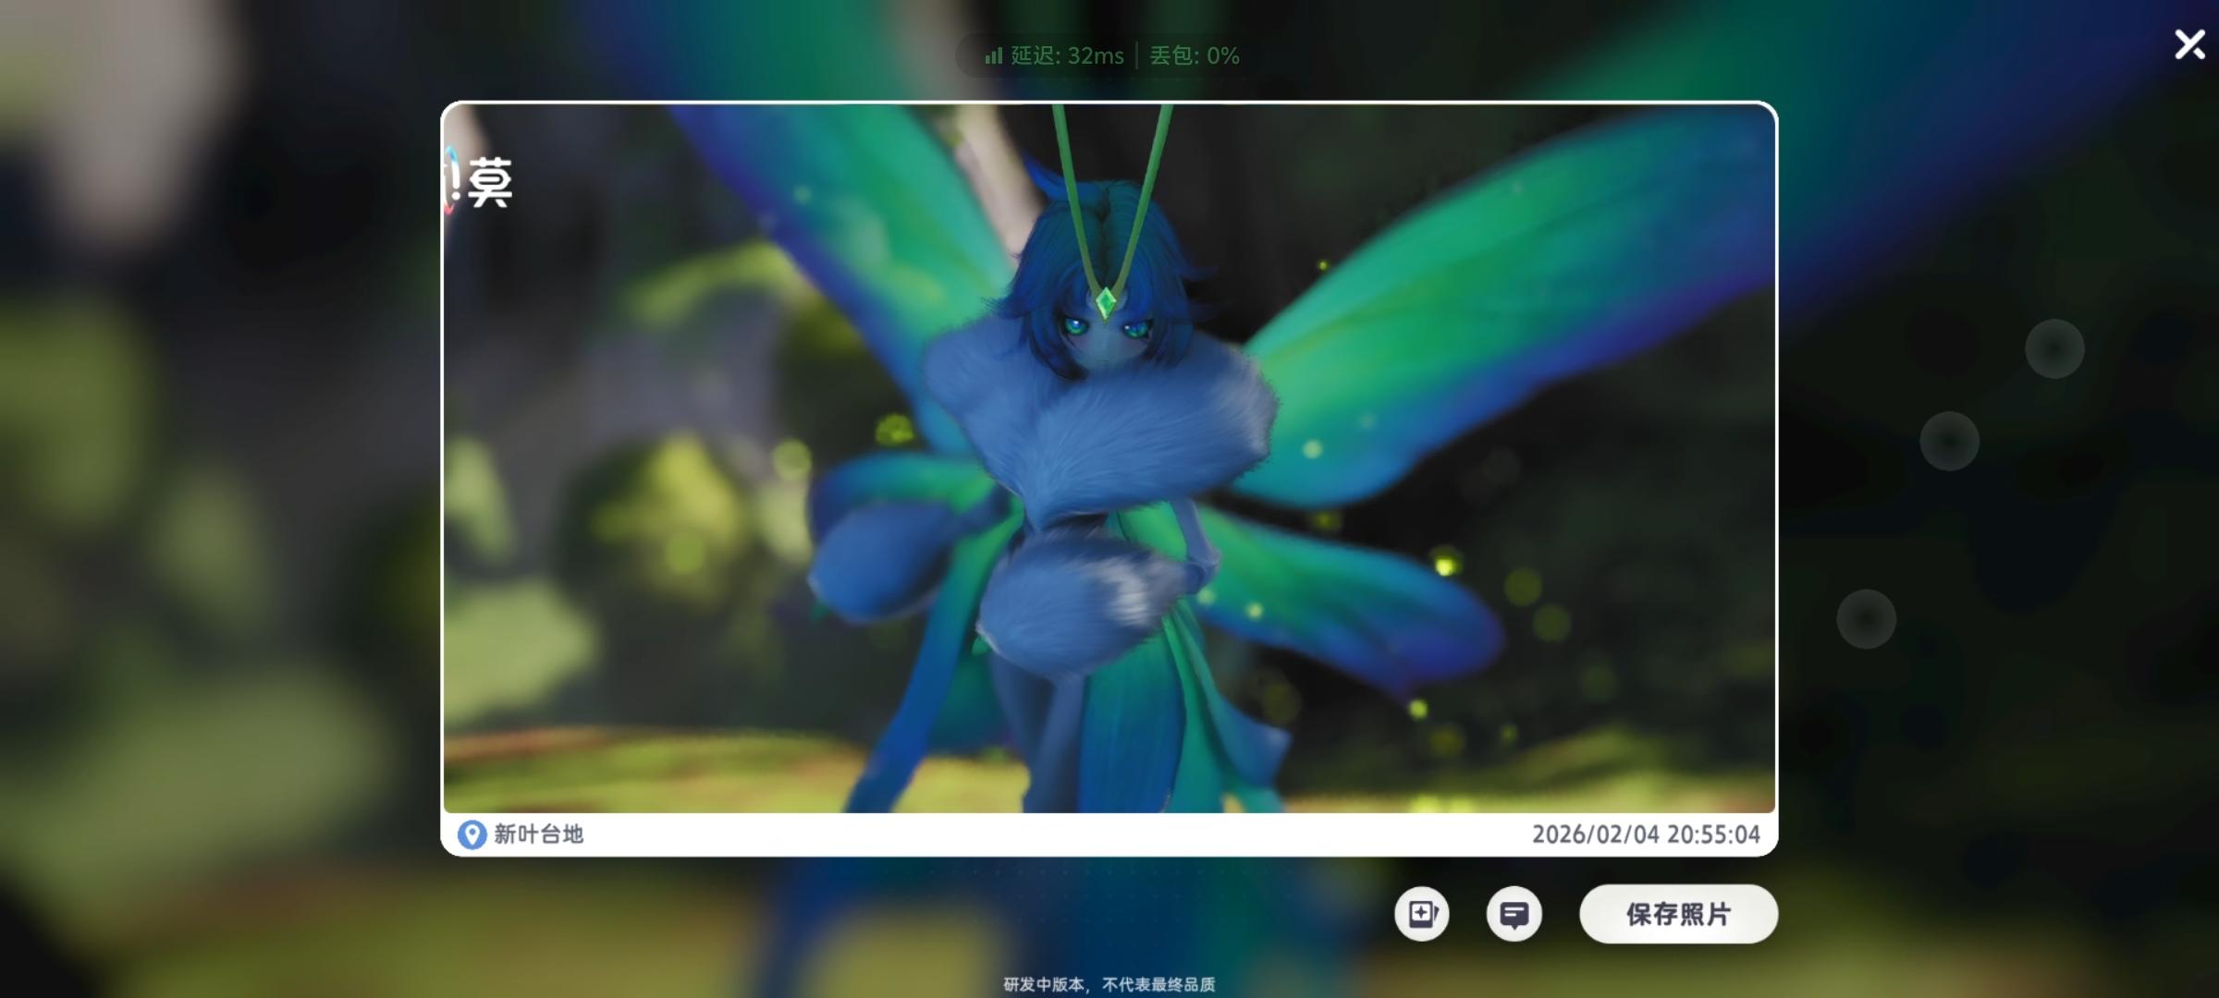Screen dimensions: 2219x998
Task: Click the 新叶台地 location label
Action: click(x=538, y=834)
